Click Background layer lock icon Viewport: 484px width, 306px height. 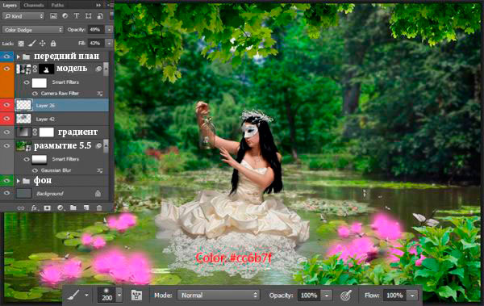pyautogui.click(x=98, y=194)
